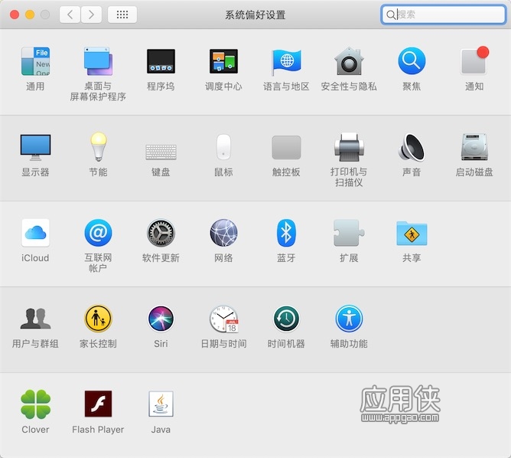Open 扩展 puzzle piece icon
Image resolution: width=511 pixels, height=458 pixels.
[349, 233]
